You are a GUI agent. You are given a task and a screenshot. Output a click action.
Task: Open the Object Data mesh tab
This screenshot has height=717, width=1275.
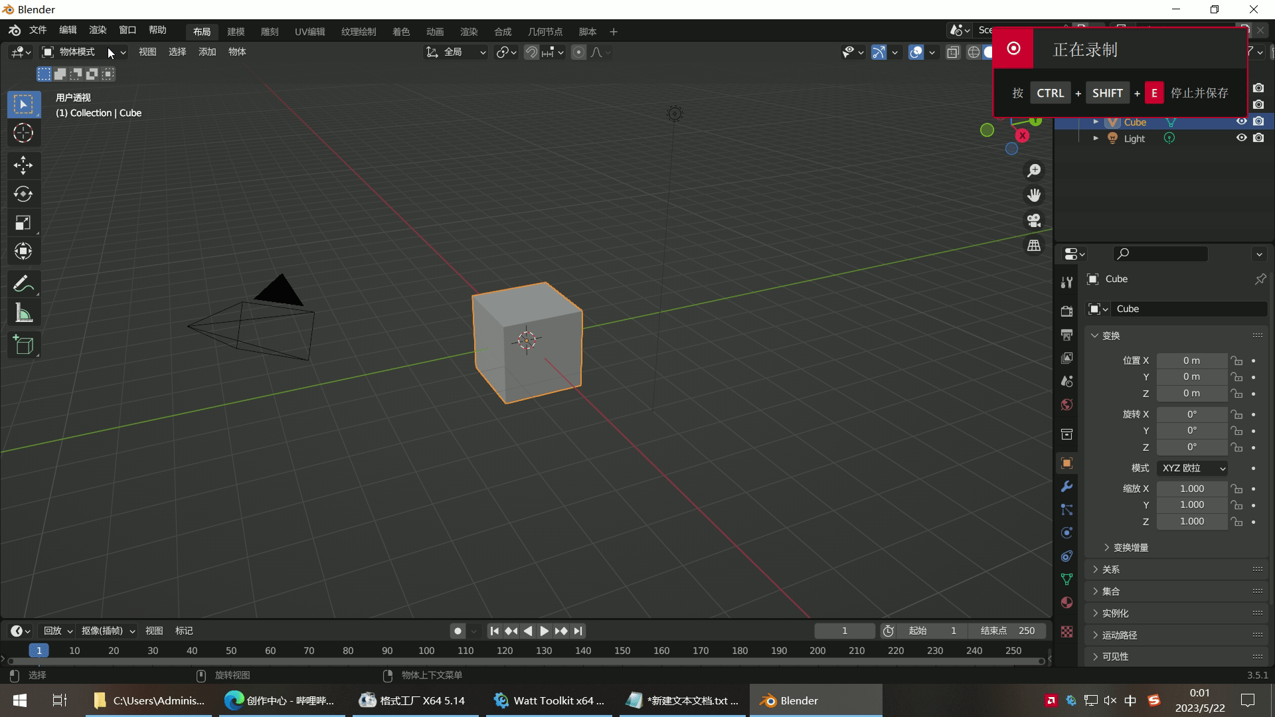point(1066,579)
